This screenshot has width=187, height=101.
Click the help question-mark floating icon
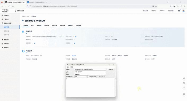[184, 83]
